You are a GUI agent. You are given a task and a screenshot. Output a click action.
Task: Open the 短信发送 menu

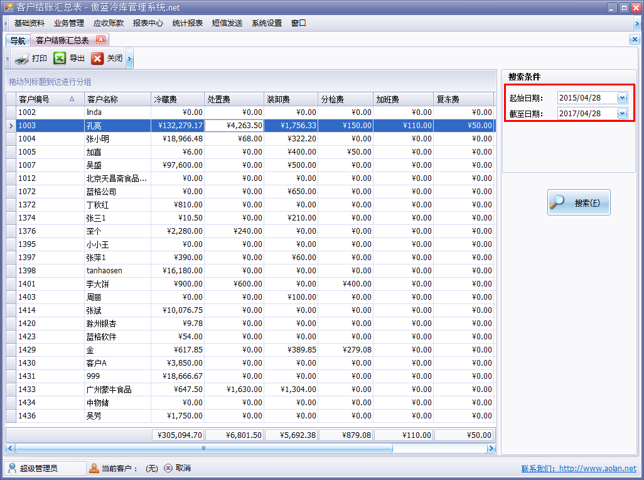pyautogui.click(x=227, y=23)
